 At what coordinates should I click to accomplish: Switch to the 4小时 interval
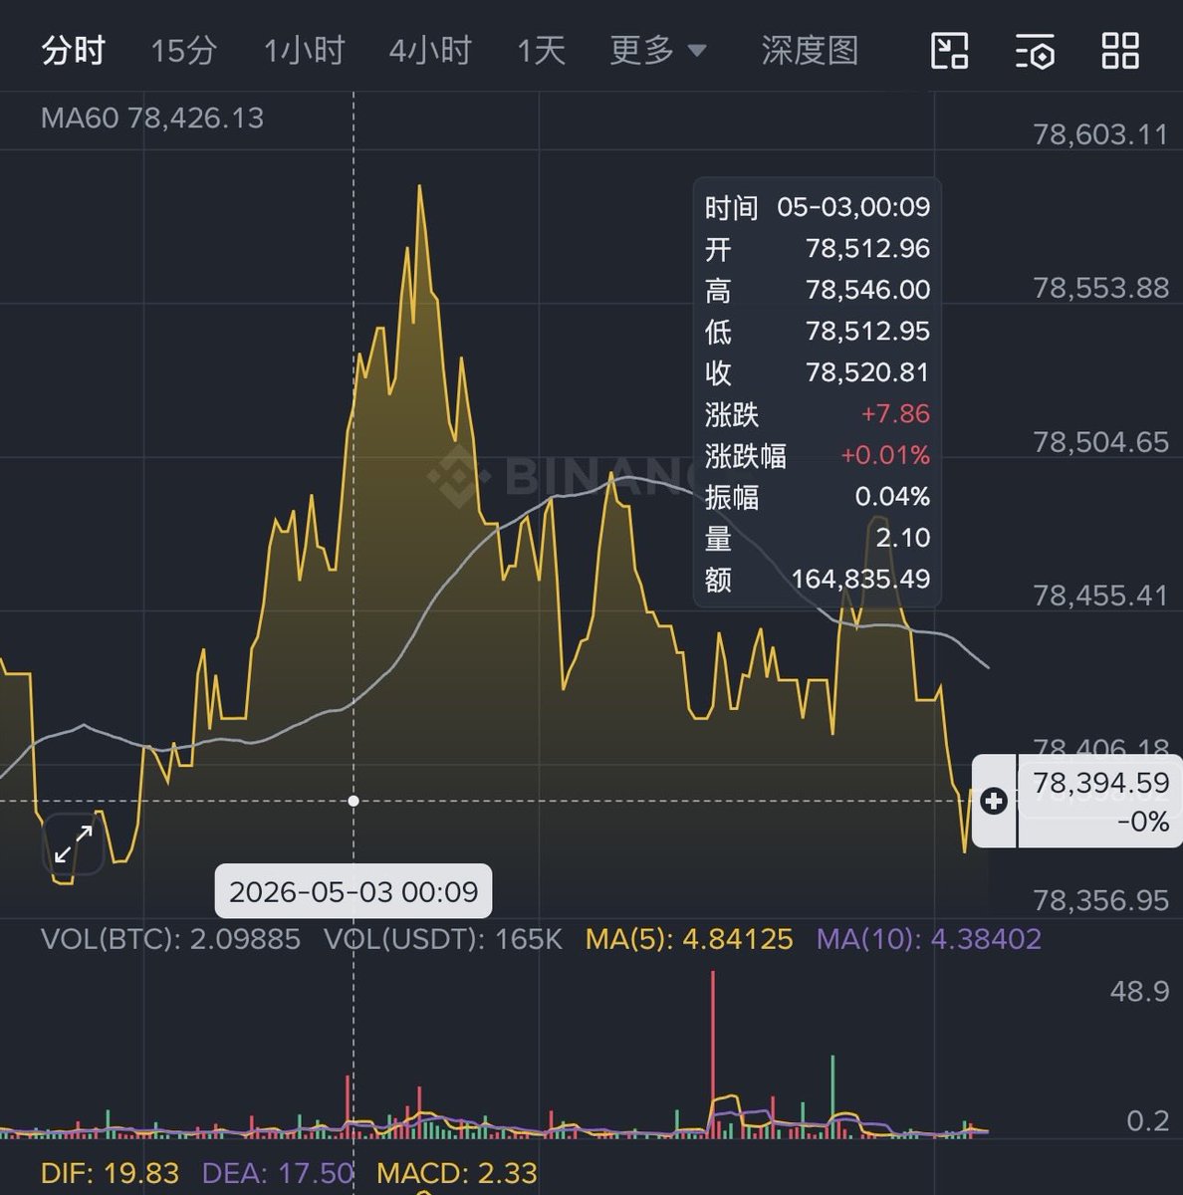[430, 50]
